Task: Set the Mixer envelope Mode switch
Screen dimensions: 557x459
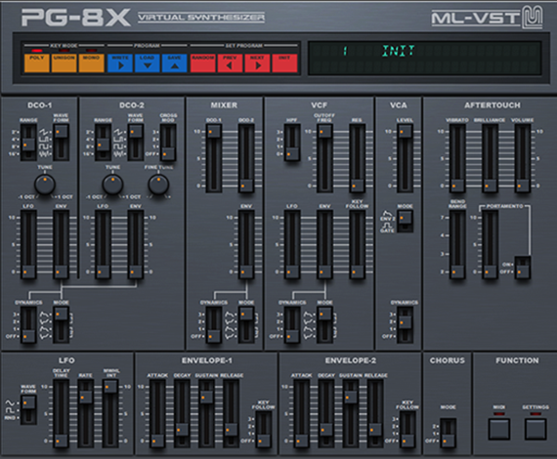Action: coord(246,325)
